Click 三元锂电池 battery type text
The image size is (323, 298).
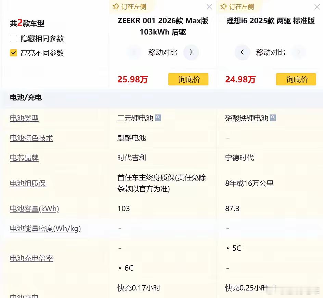(x=135, y=118)
